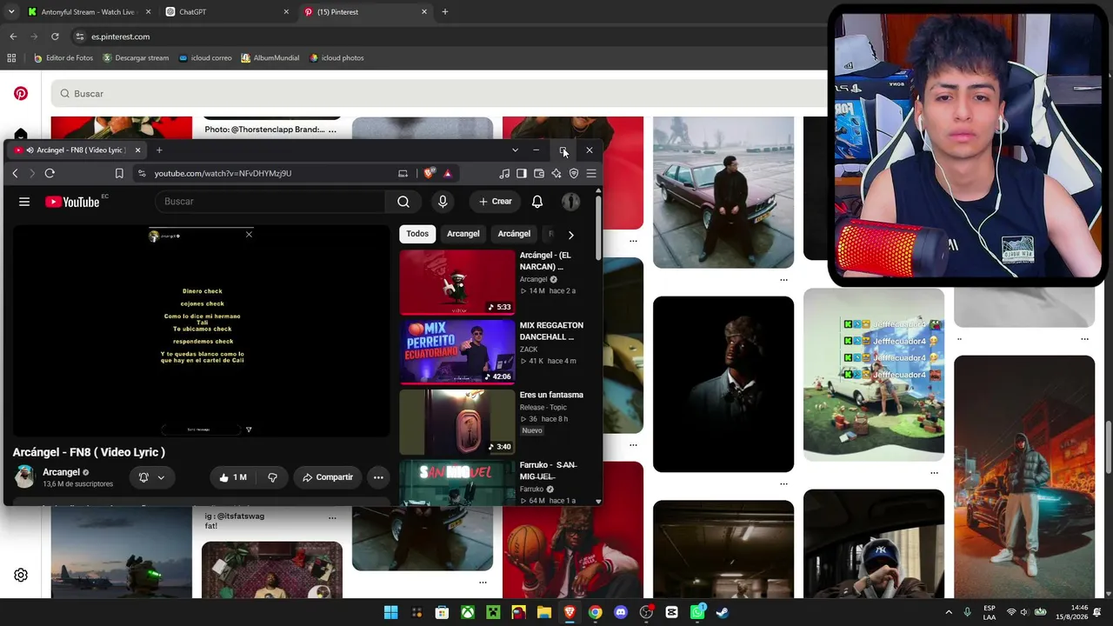This screenshot has width=1113, height=626.
Task: Open WhatsApp from the taskbar
Action: (697, 612)
